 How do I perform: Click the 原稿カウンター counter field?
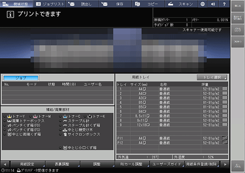point(172,20)
